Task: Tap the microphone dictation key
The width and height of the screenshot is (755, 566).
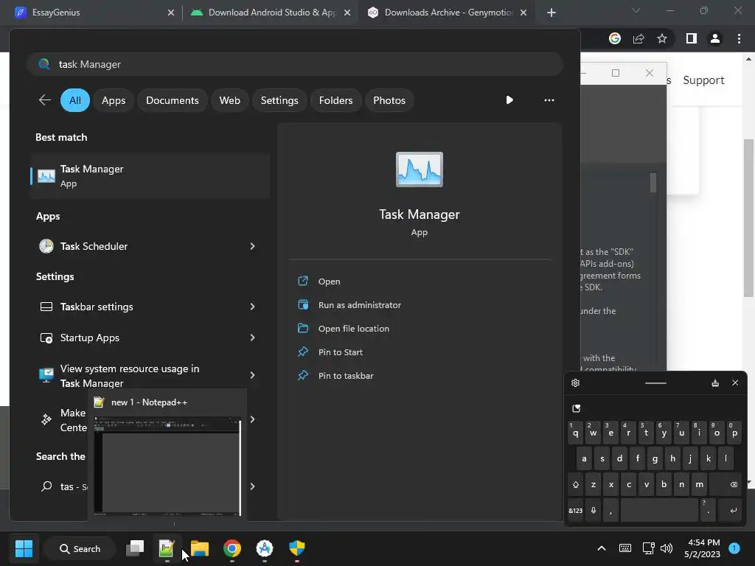Action: pyautogui.click(x=594, y=511)
